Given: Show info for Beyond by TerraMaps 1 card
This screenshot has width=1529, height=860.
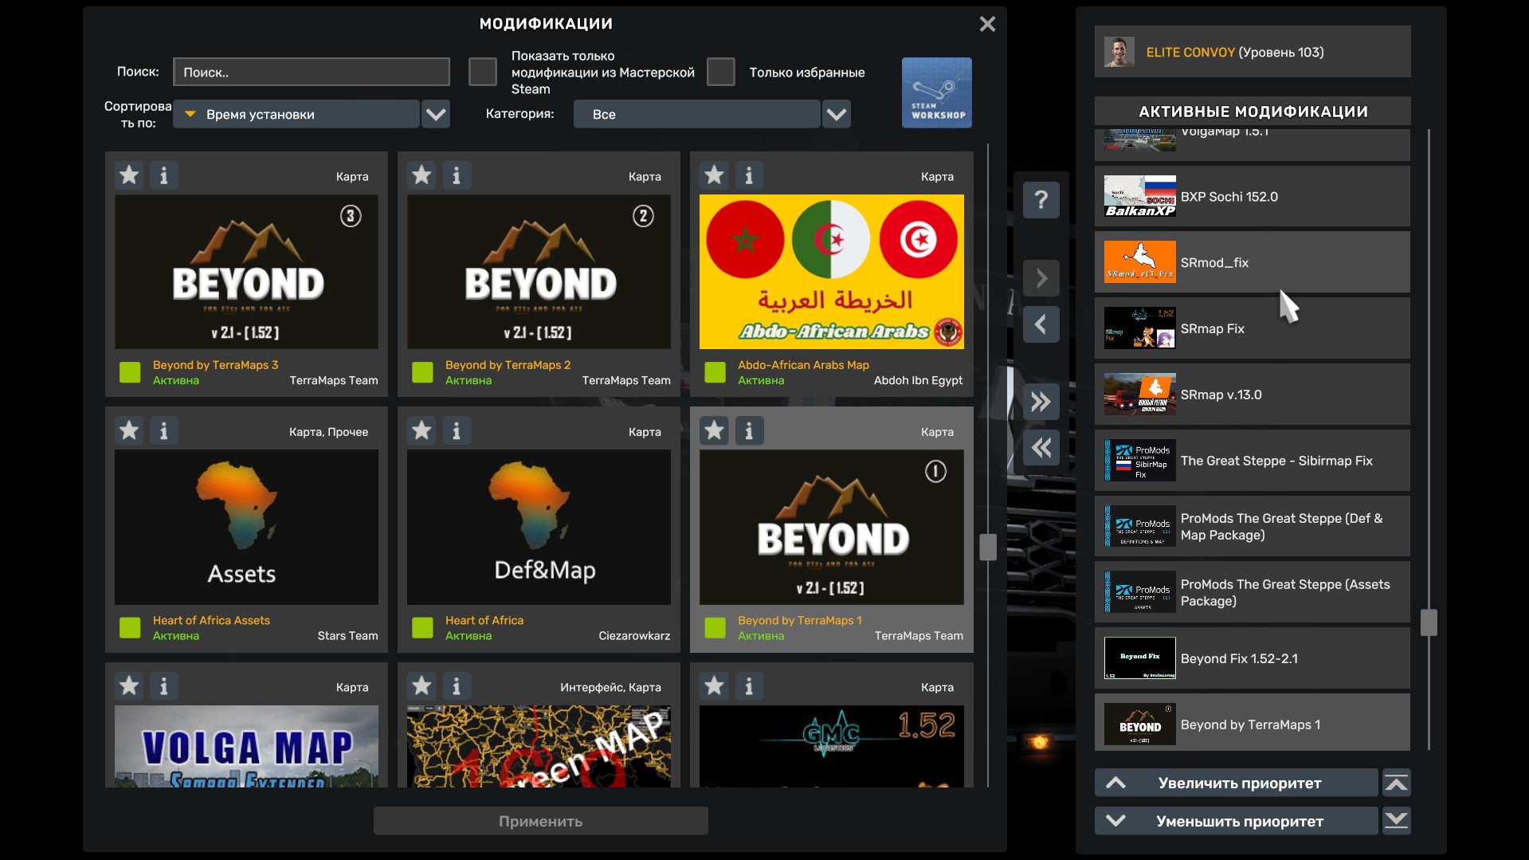Looking at the screenshot, I should click(749, 431).
